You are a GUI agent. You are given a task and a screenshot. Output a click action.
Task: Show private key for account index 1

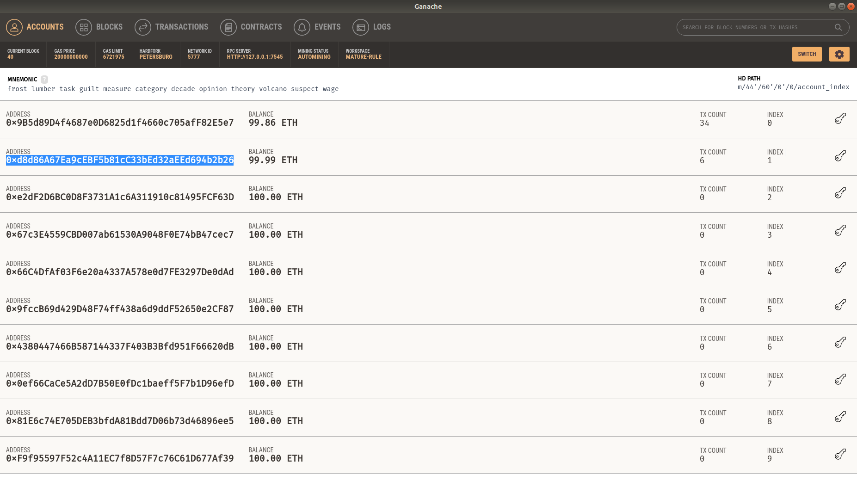(840, 156)
